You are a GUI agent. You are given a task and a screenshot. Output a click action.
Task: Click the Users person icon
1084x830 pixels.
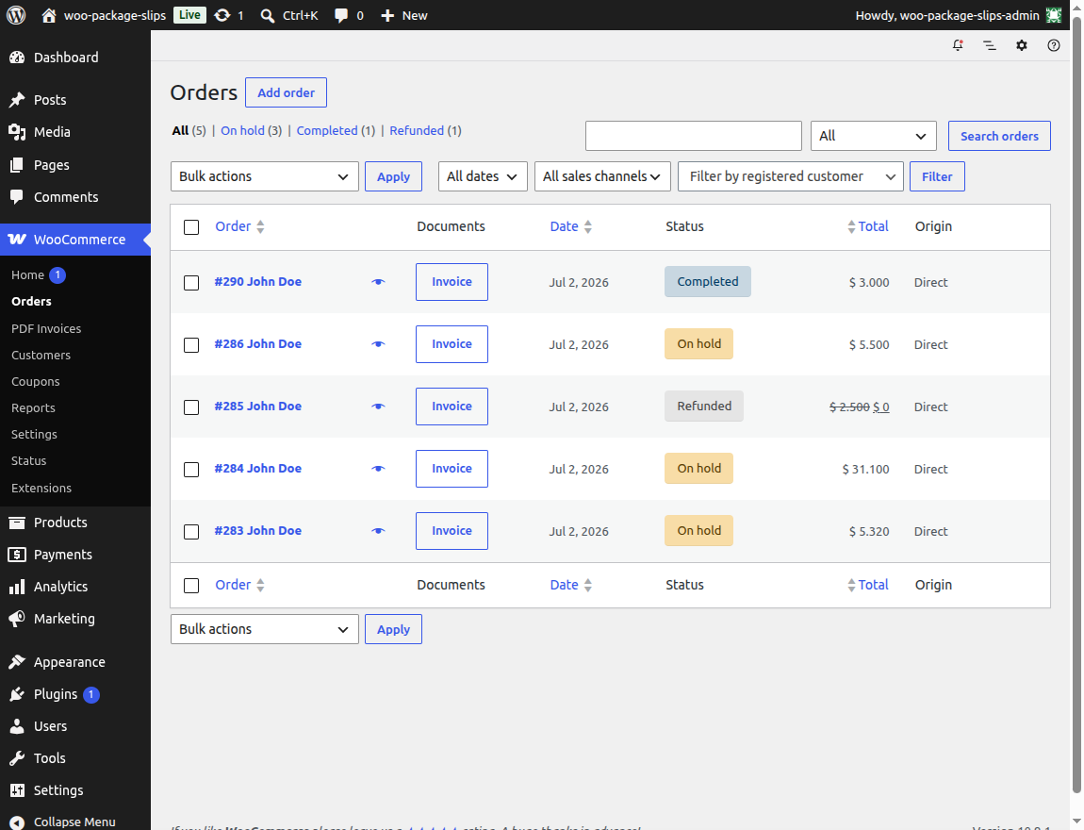[x=17, y=726]
